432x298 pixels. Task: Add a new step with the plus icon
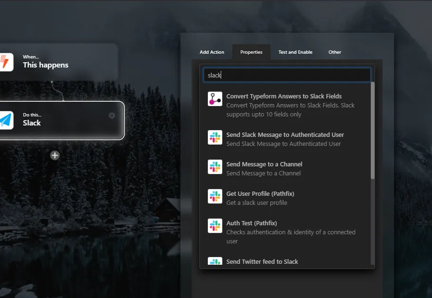pos(55,155)
